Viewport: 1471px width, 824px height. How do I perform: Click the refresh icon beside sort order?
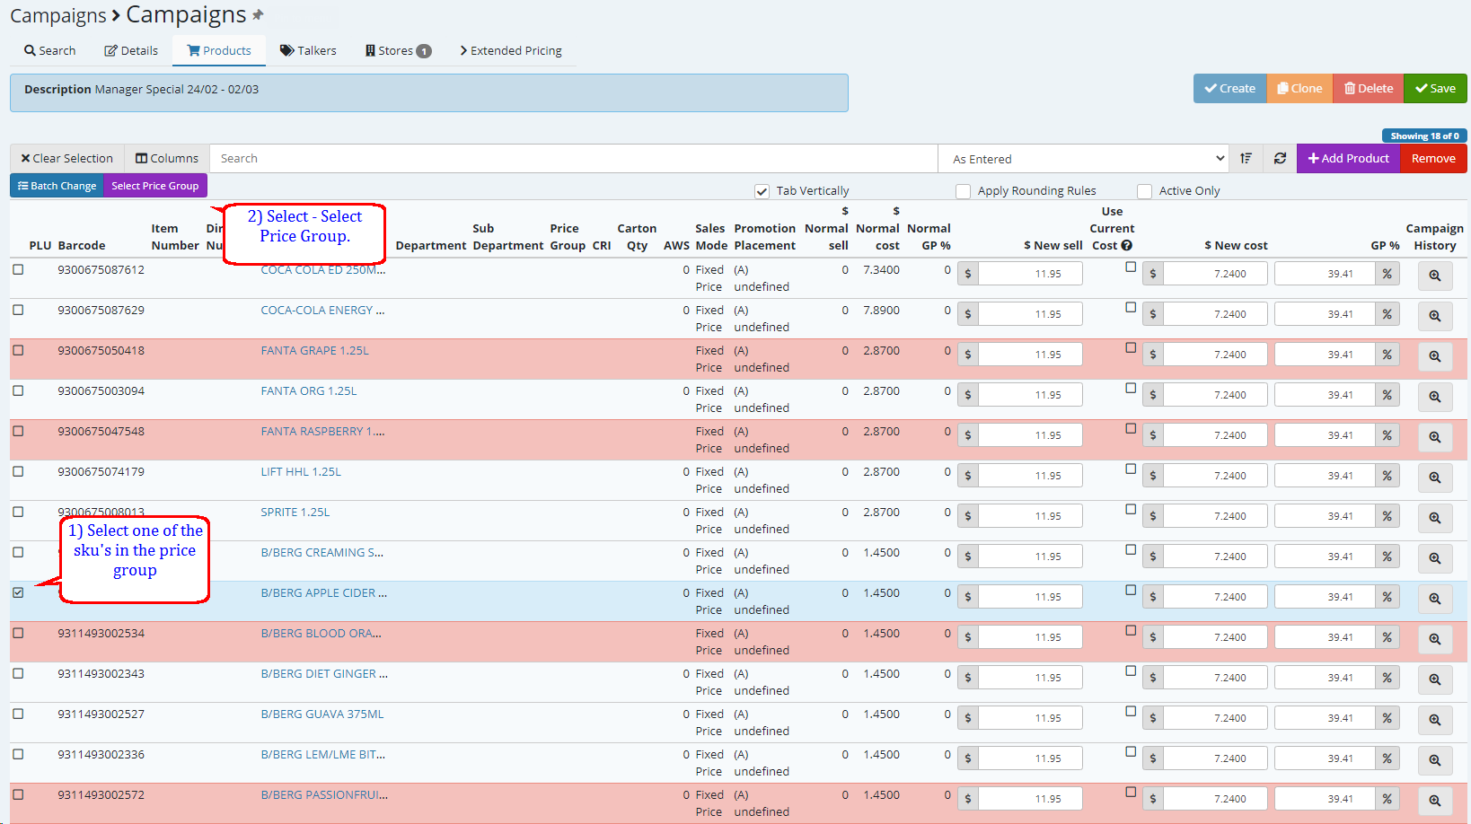1280,158
